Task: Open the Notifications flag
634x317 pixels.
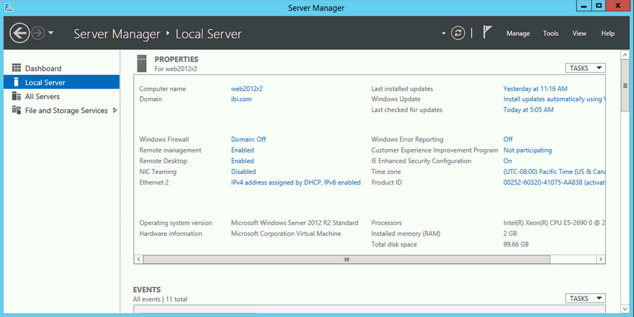Action: click(x=487, y=32)
